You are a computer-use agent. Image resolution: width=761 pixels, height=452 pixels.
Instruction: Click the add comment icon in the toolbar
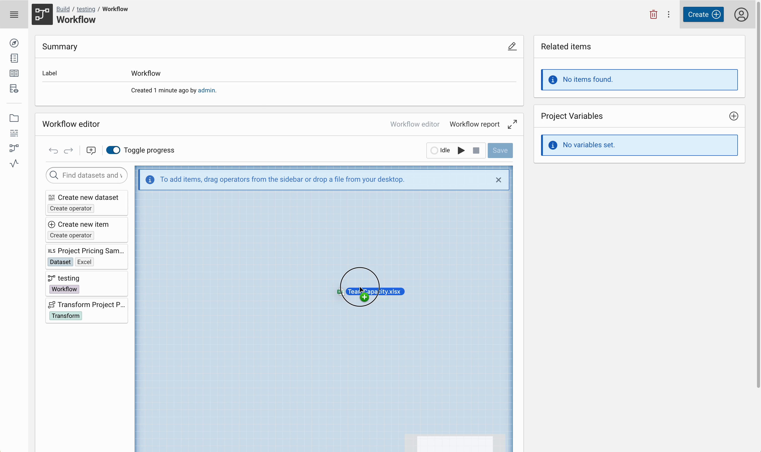(x=91, y=150)
